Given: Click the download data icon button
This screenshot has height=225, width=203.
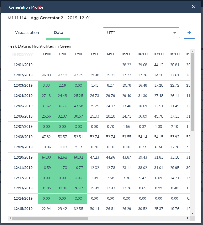Looking at the screenshot, I should coord(189,33).
